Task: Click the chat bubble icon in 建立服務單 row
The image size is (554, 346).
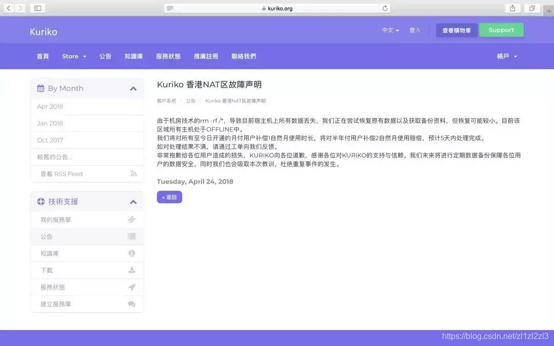Action: pyautogui.click(x=132, y=304)
